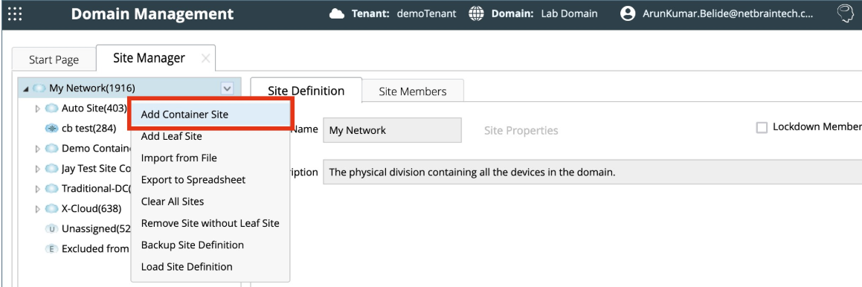The image size is (862, 287).
Task: Enable the Lockdown Member checkbox
Action: (x=762, y=128)
